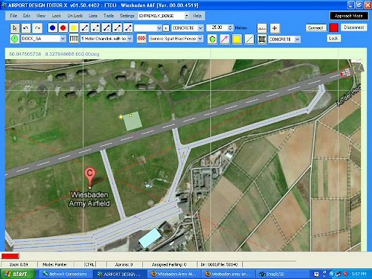Click the Mode: Pointer status field
This screenshot has height=279, width=372.
click(55, 264)
